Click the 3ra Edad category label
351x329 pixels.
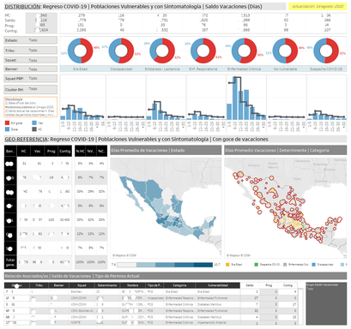pos(80,69)
